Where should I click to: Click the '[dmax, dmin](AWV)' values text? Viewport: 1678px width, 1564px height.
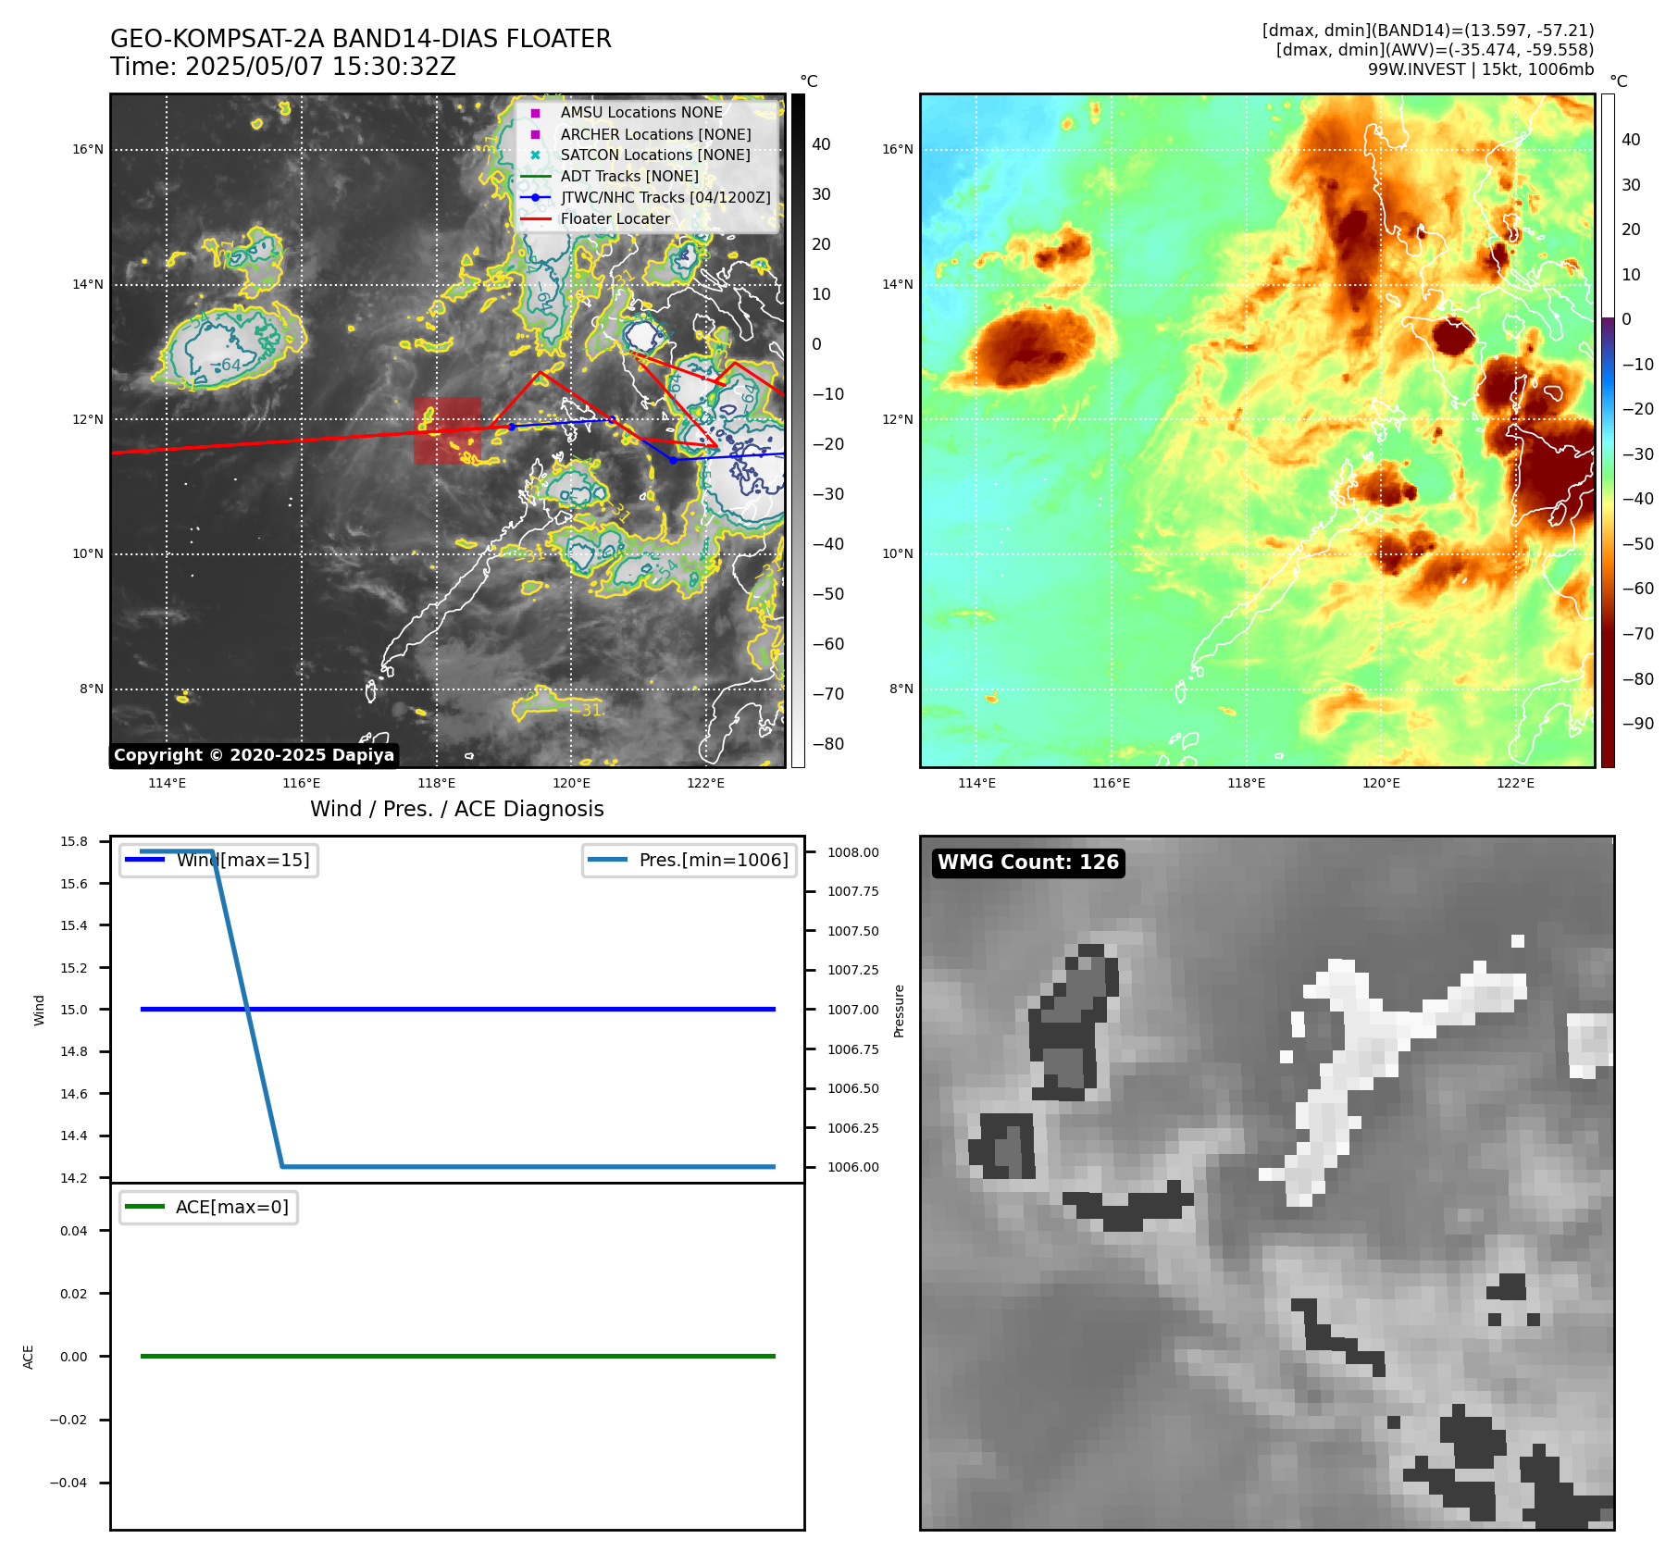point(1435,50)
